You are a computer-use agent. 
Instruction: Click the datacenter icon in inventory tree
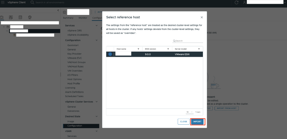click(x=8, y=27)
